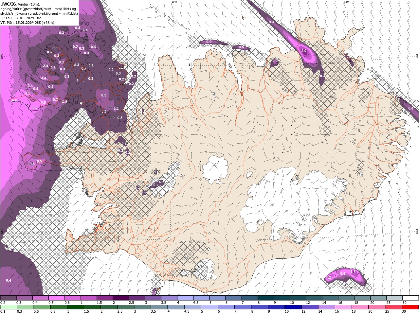419x314 pixels.
Task: Click the white 30 mm snow legend swatch
Action: point(411,298)
